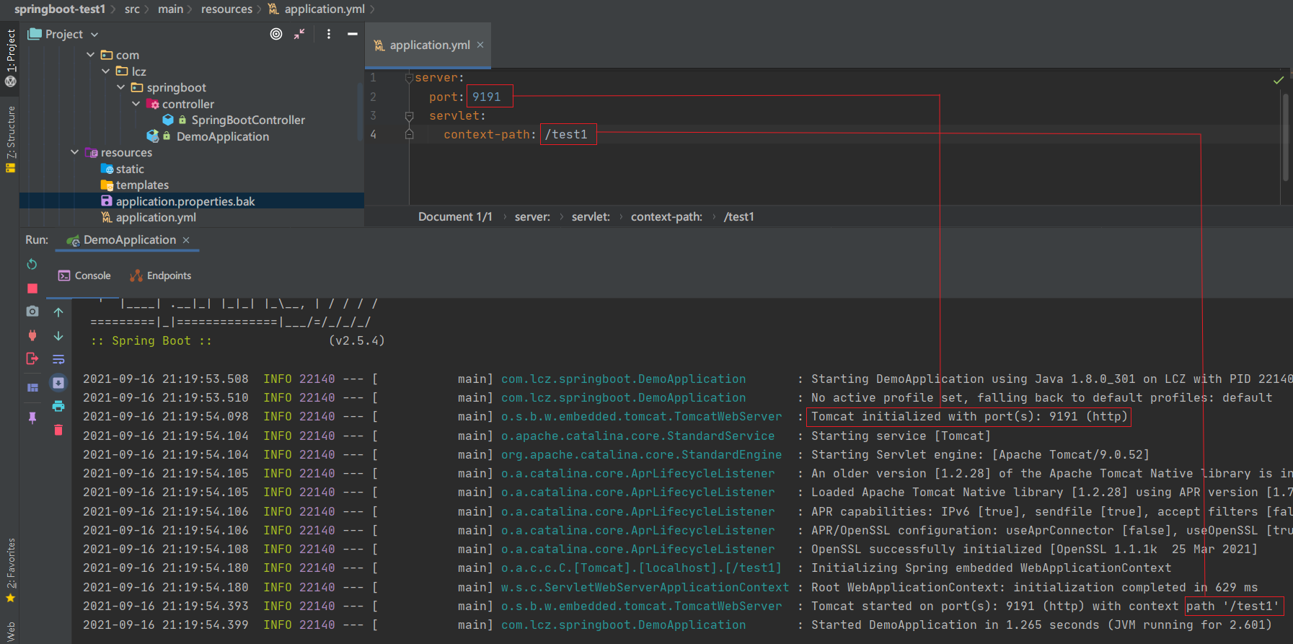This screenshot has height=644, width=1293.
Task: Click the StandardService logger link
Action: click(637, 436)
